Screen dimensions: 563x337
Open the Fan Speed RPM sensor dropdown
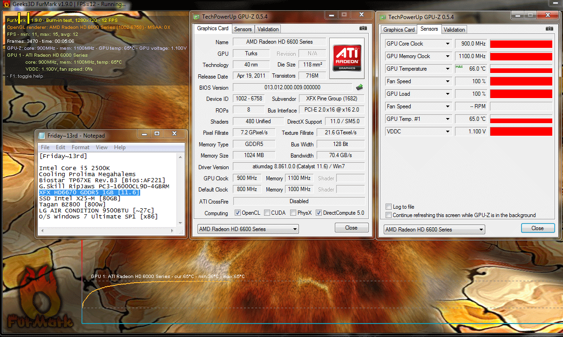448,106
